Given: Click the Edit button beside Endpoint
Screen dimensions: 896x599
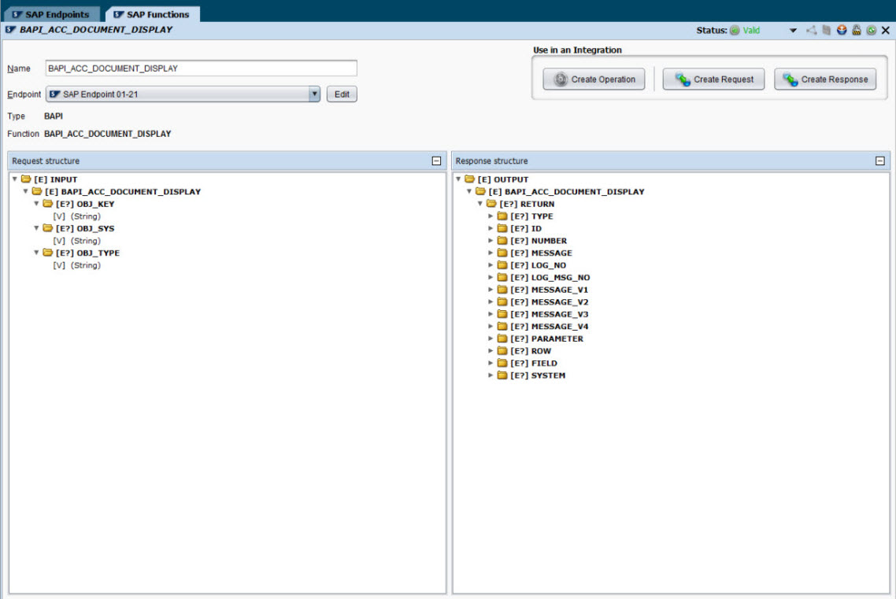Looking at the screenshot, I should (x=342, y=94).
